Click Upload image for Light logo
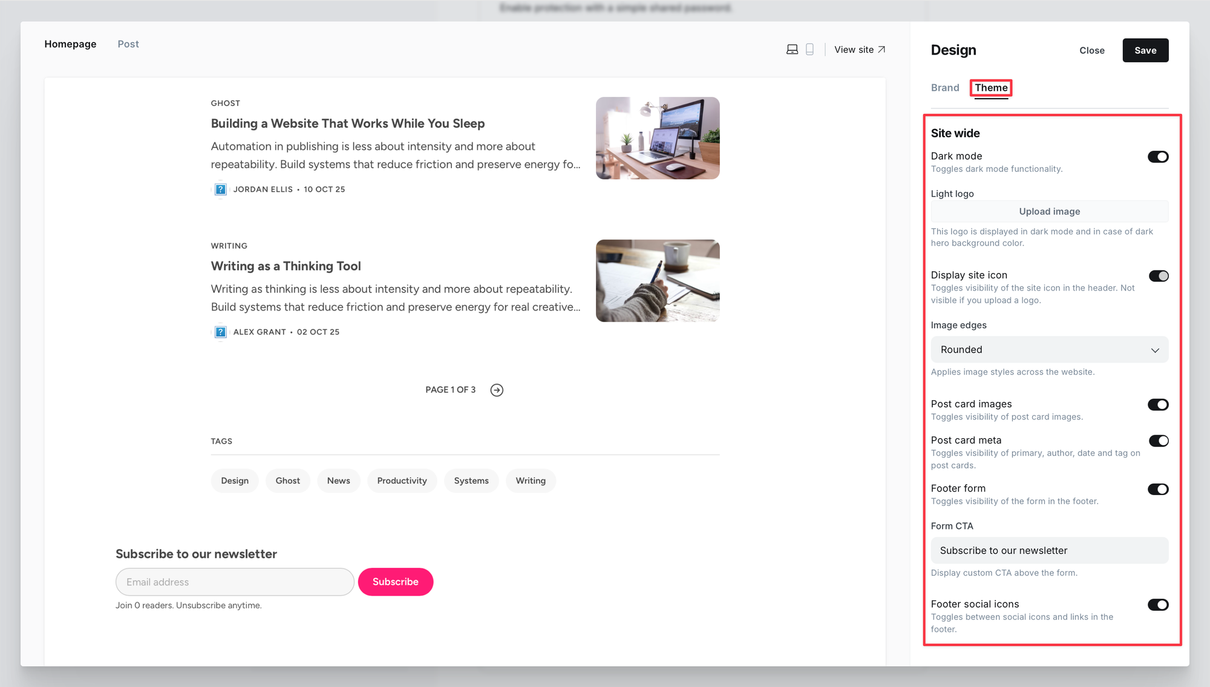The width and height of the screenshot is (1210, 687). (1049, 211)
